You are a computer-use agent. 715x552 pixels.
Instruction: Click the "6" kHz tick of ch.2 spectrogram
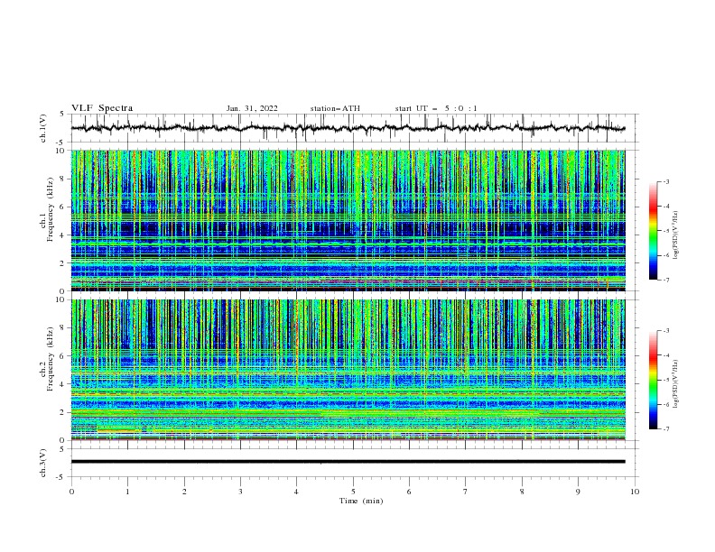tap(64, 356)
